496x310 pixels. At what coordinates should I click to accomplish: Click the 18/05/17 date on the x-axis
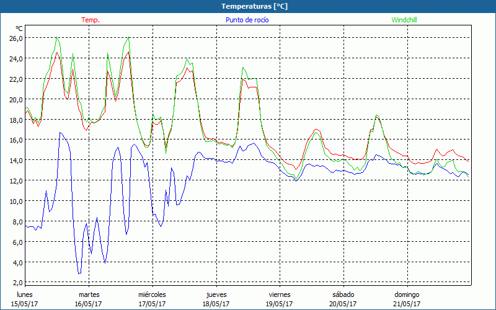point(216,304)
